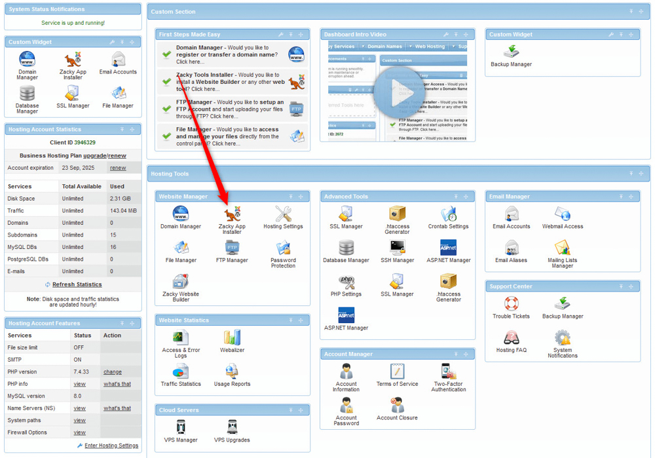The height and width of the screenshot is (458, 655).
Task: Open Trouble Tickets in Support Center
Action: (x=511, y=305)
